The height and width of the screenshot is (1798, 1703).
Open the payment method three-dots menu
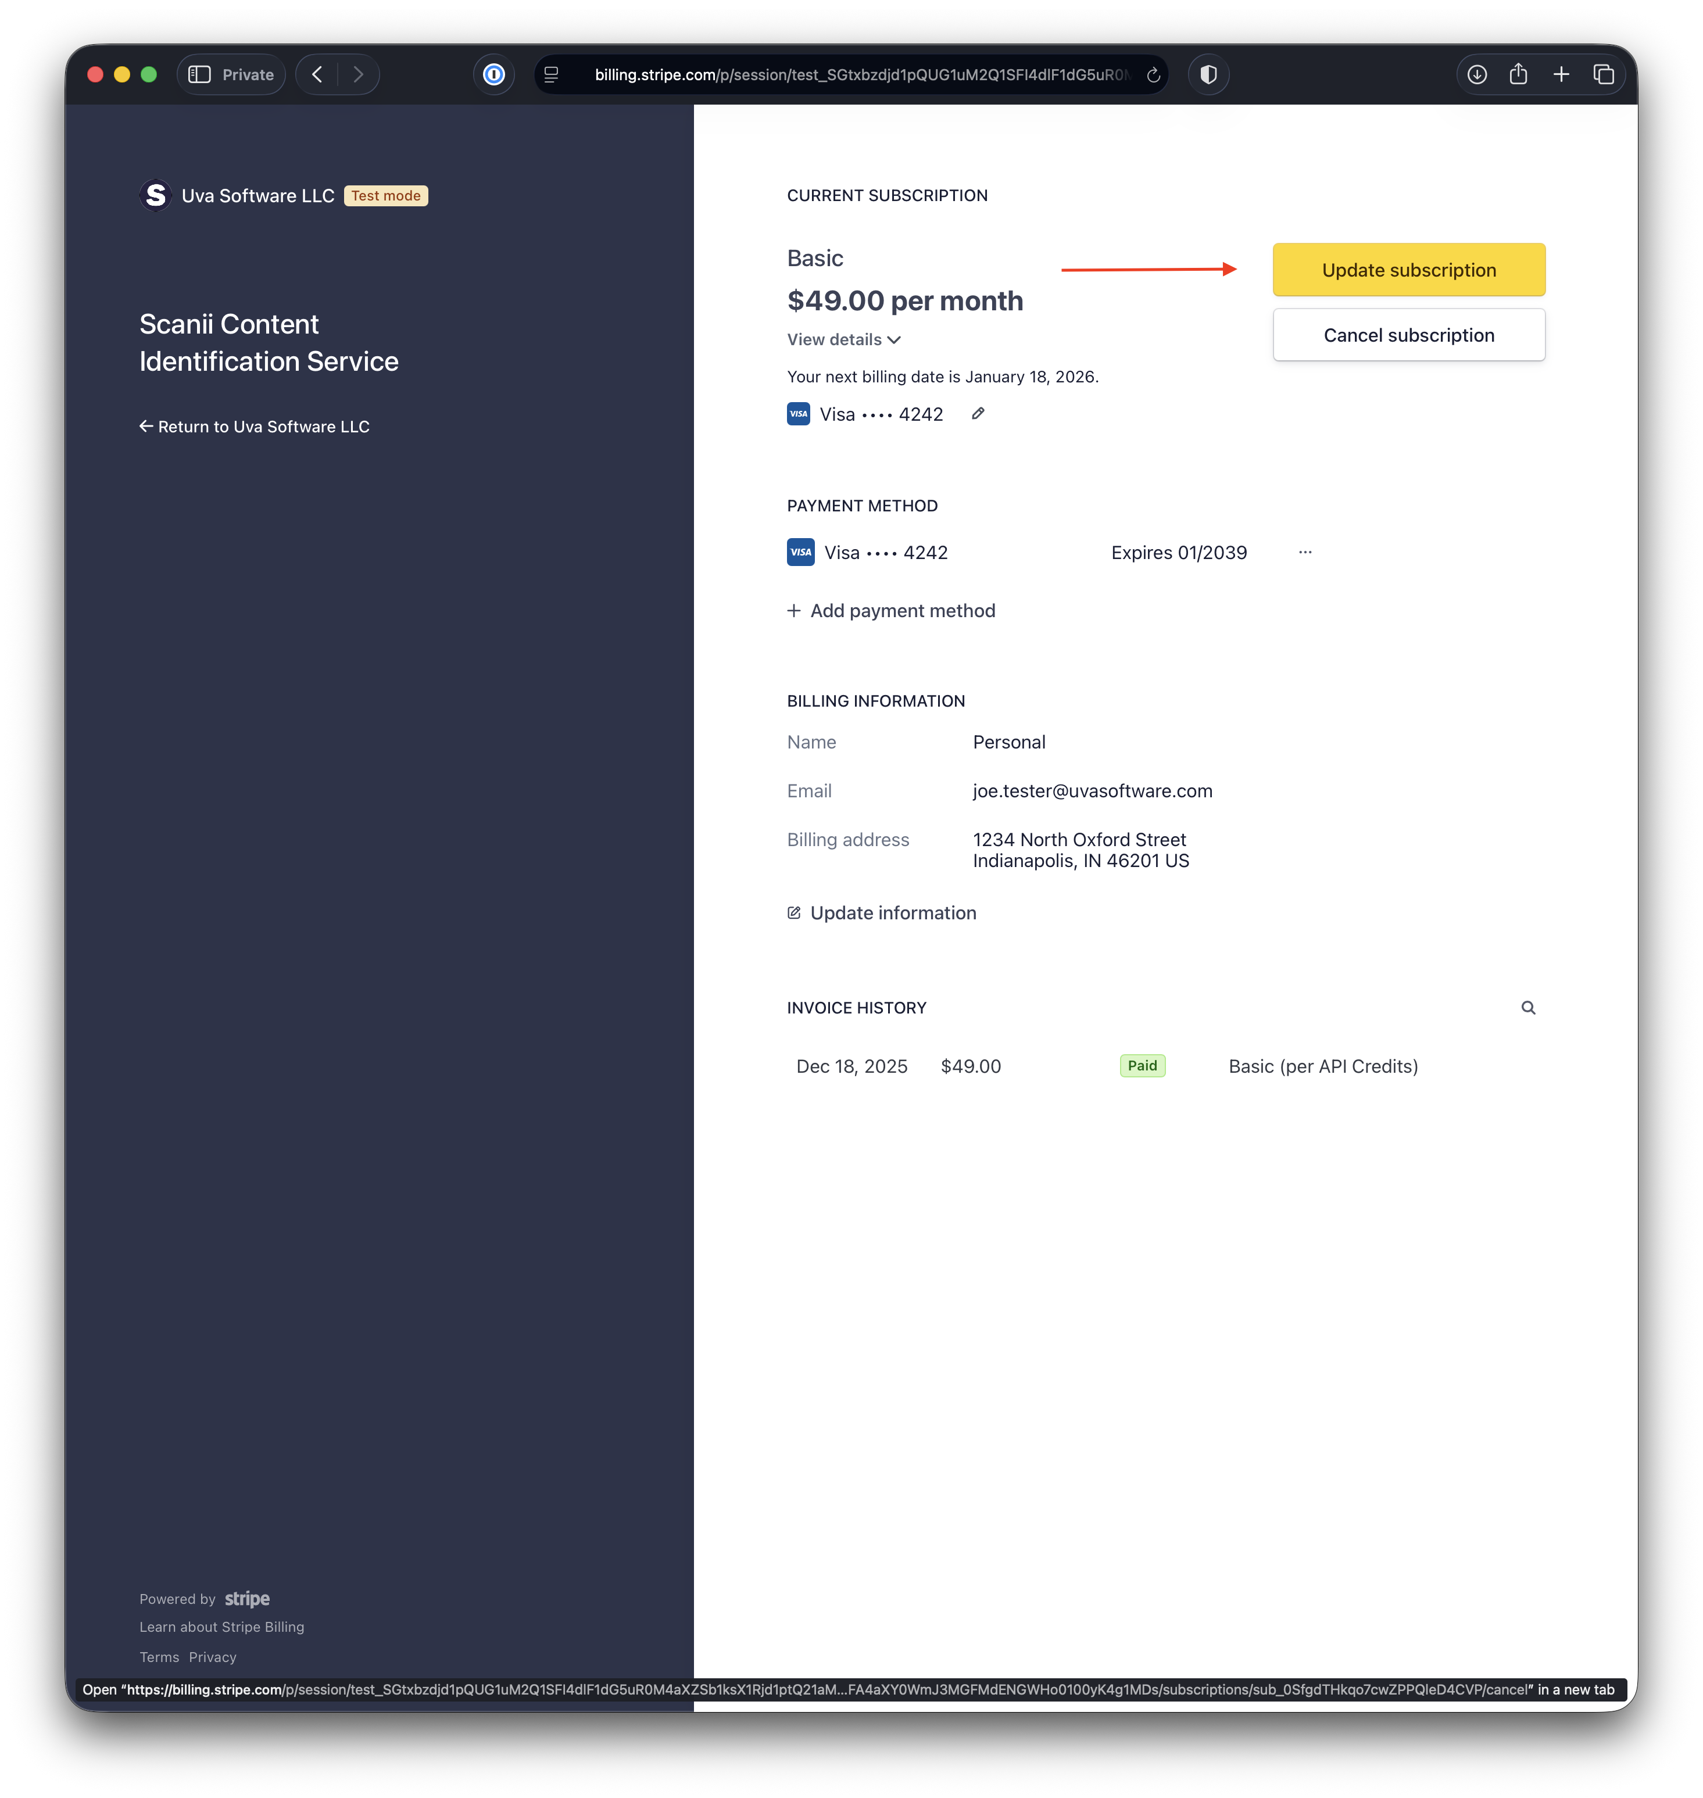click(1304, 552)
